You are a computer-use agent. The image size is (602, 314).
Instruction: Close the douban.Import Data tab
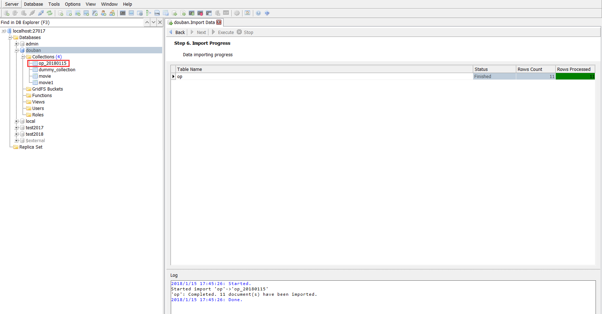tap(219, 22)
